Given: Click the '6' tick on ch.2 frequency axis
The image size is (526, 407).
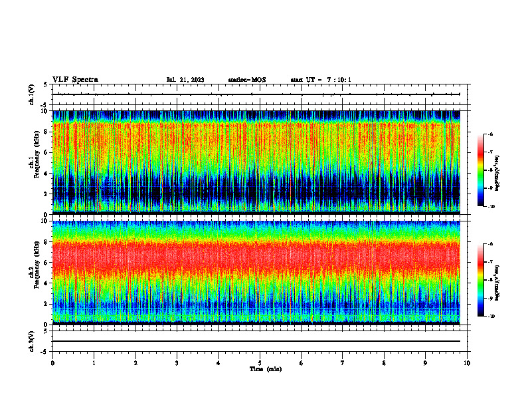Looking at the screenshot, I should 45,263.
